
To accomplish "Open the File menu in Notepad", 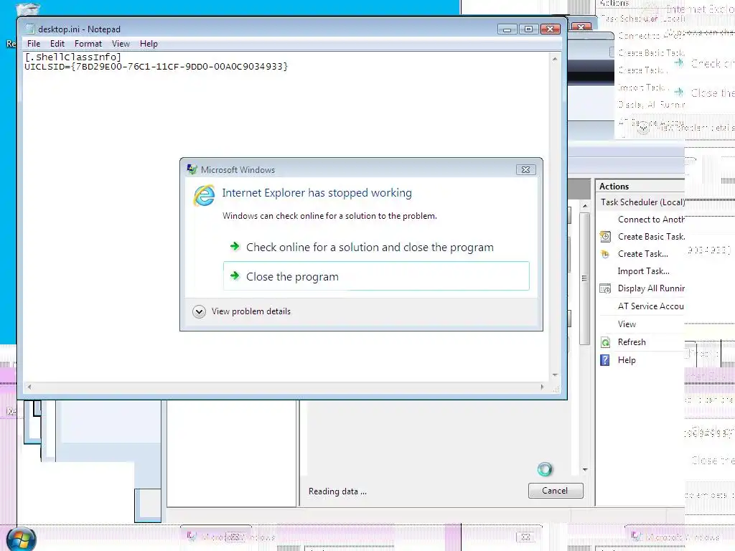I will coord(34,44).
